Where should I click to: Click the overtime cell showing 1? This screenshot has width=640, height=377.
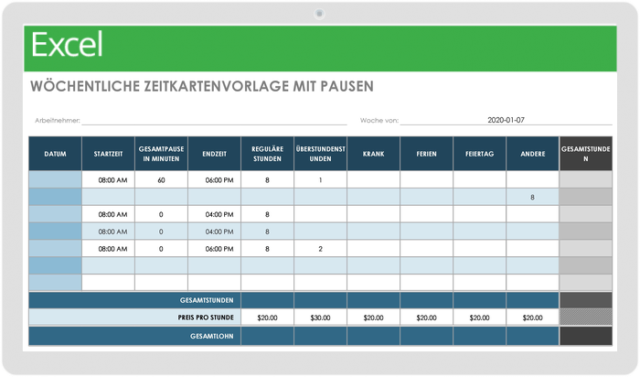tap(320, 179)
